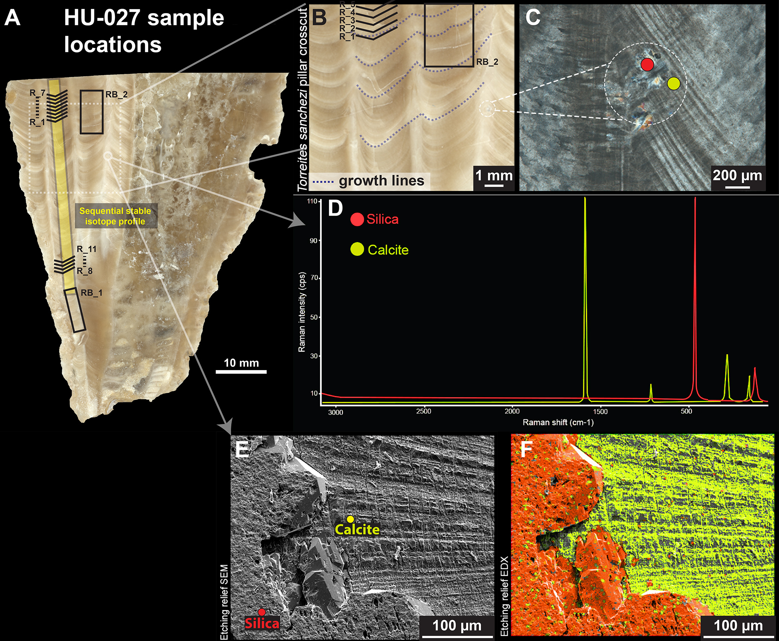This screenshot has width=779, height=641.
Task: Click yellow marker in panel C circle
Action: tap(673, 83)
